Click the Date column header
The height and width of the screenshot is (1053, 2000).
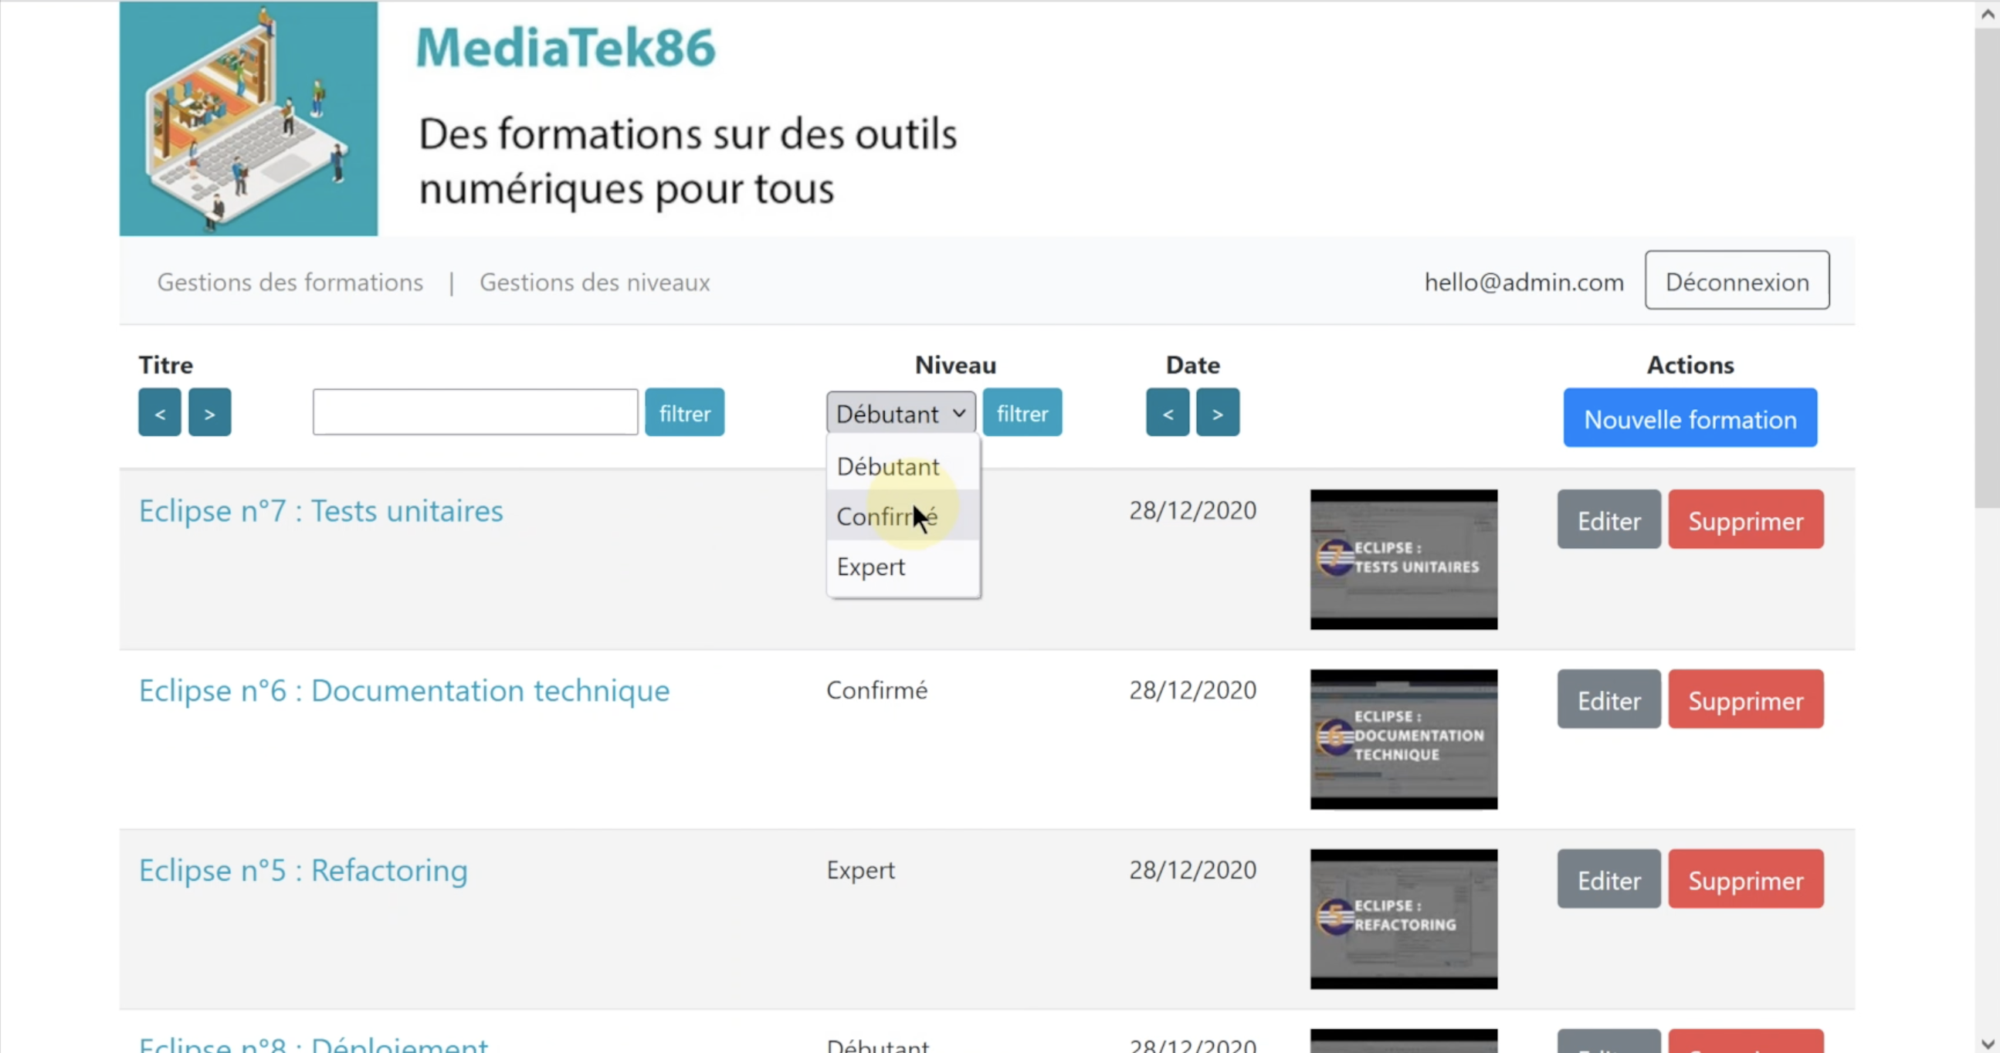[1192, 364]
